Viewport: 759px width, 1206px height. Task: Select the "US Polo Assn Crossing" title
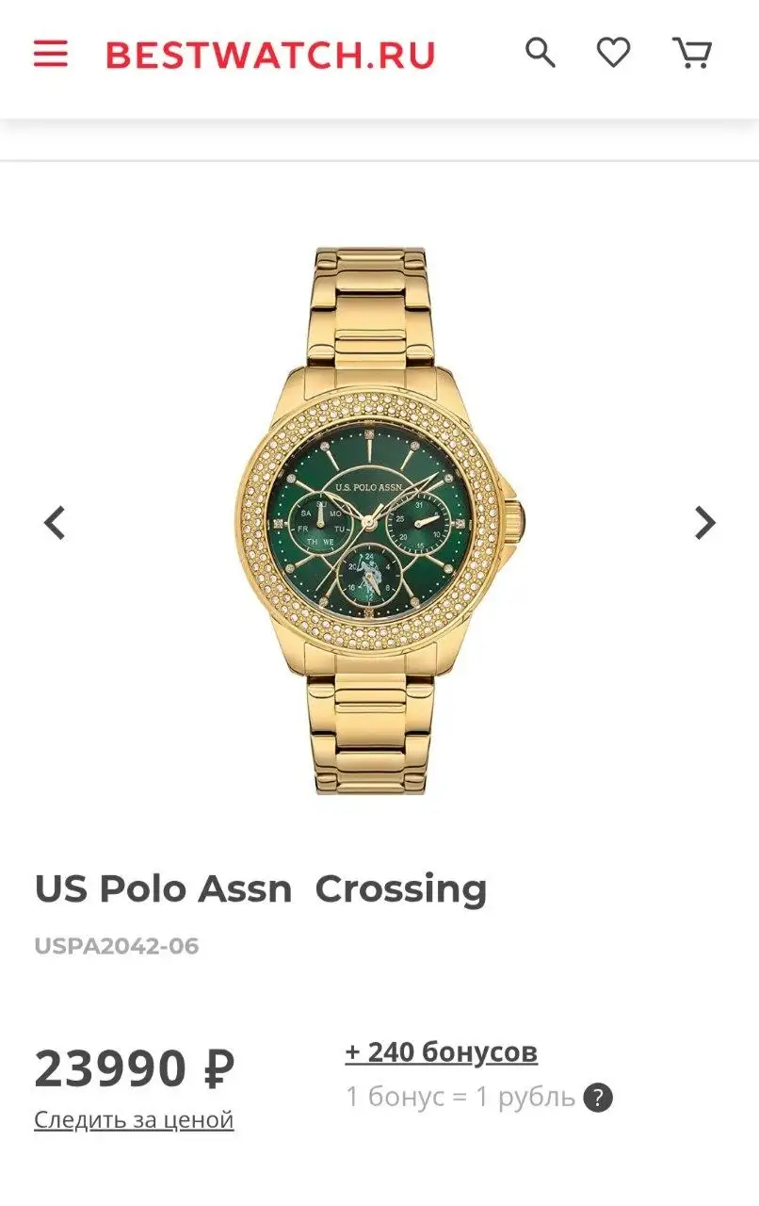coord(261,888)
